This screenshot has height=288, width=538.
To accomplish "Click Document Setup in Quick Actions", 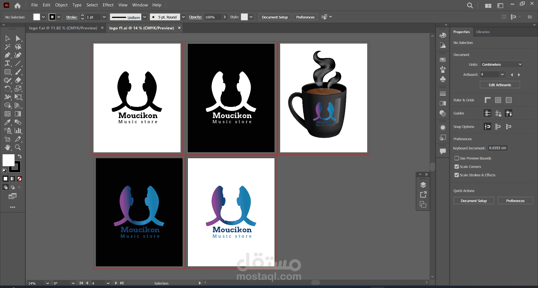I will pyautogui.click(x=474, y=201).
